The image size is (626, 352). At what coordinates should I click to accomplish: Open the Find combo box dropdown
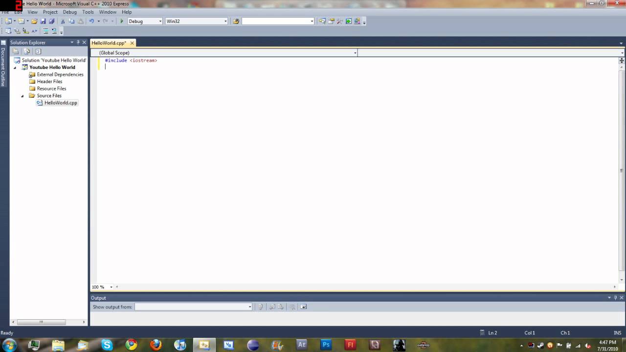click(x=312, y=21)
